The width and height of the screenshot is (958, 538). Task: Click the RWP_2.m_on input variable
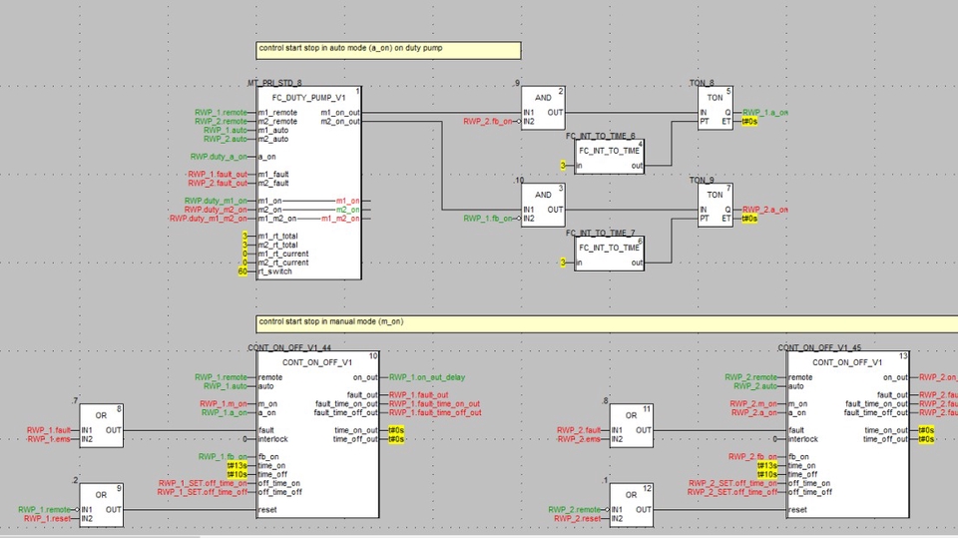754,403
